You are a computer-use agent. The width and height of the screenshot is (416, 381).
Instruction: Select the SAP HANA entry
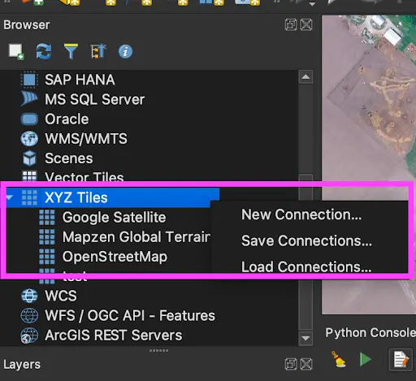point(80,80)
